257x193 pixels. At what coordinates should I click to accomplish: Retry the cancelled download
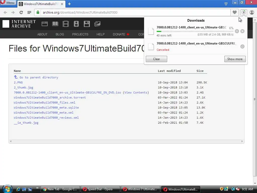[x=242, y=46]
